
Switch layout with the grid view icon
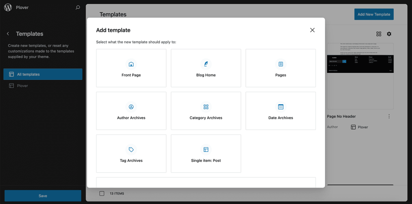379,34
